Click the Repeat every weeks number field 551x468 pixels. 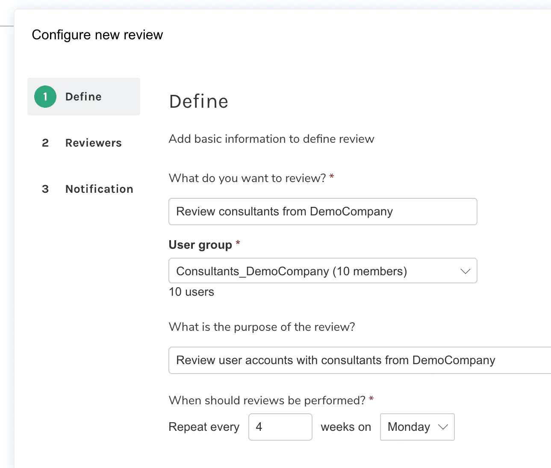(x=280, y=427)
